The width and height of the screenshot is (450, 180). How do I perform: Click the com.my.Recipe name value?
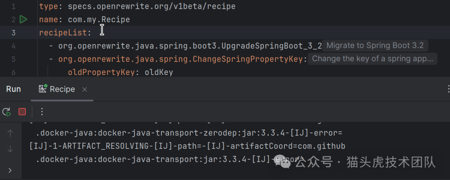pyautogui.click(x=99, y=20)
